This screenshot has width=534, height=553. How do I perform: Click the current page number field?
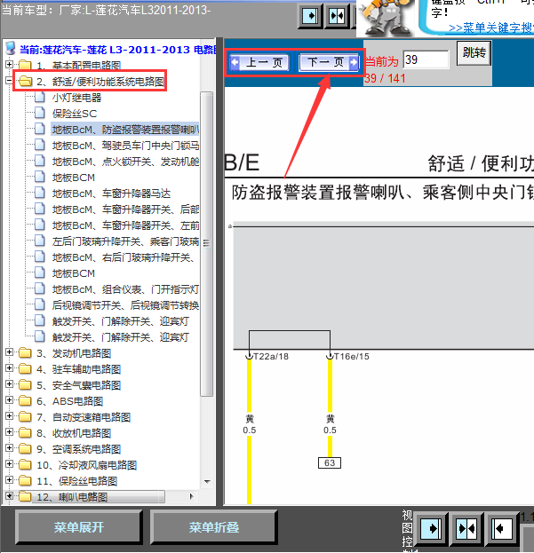[426, 59]
